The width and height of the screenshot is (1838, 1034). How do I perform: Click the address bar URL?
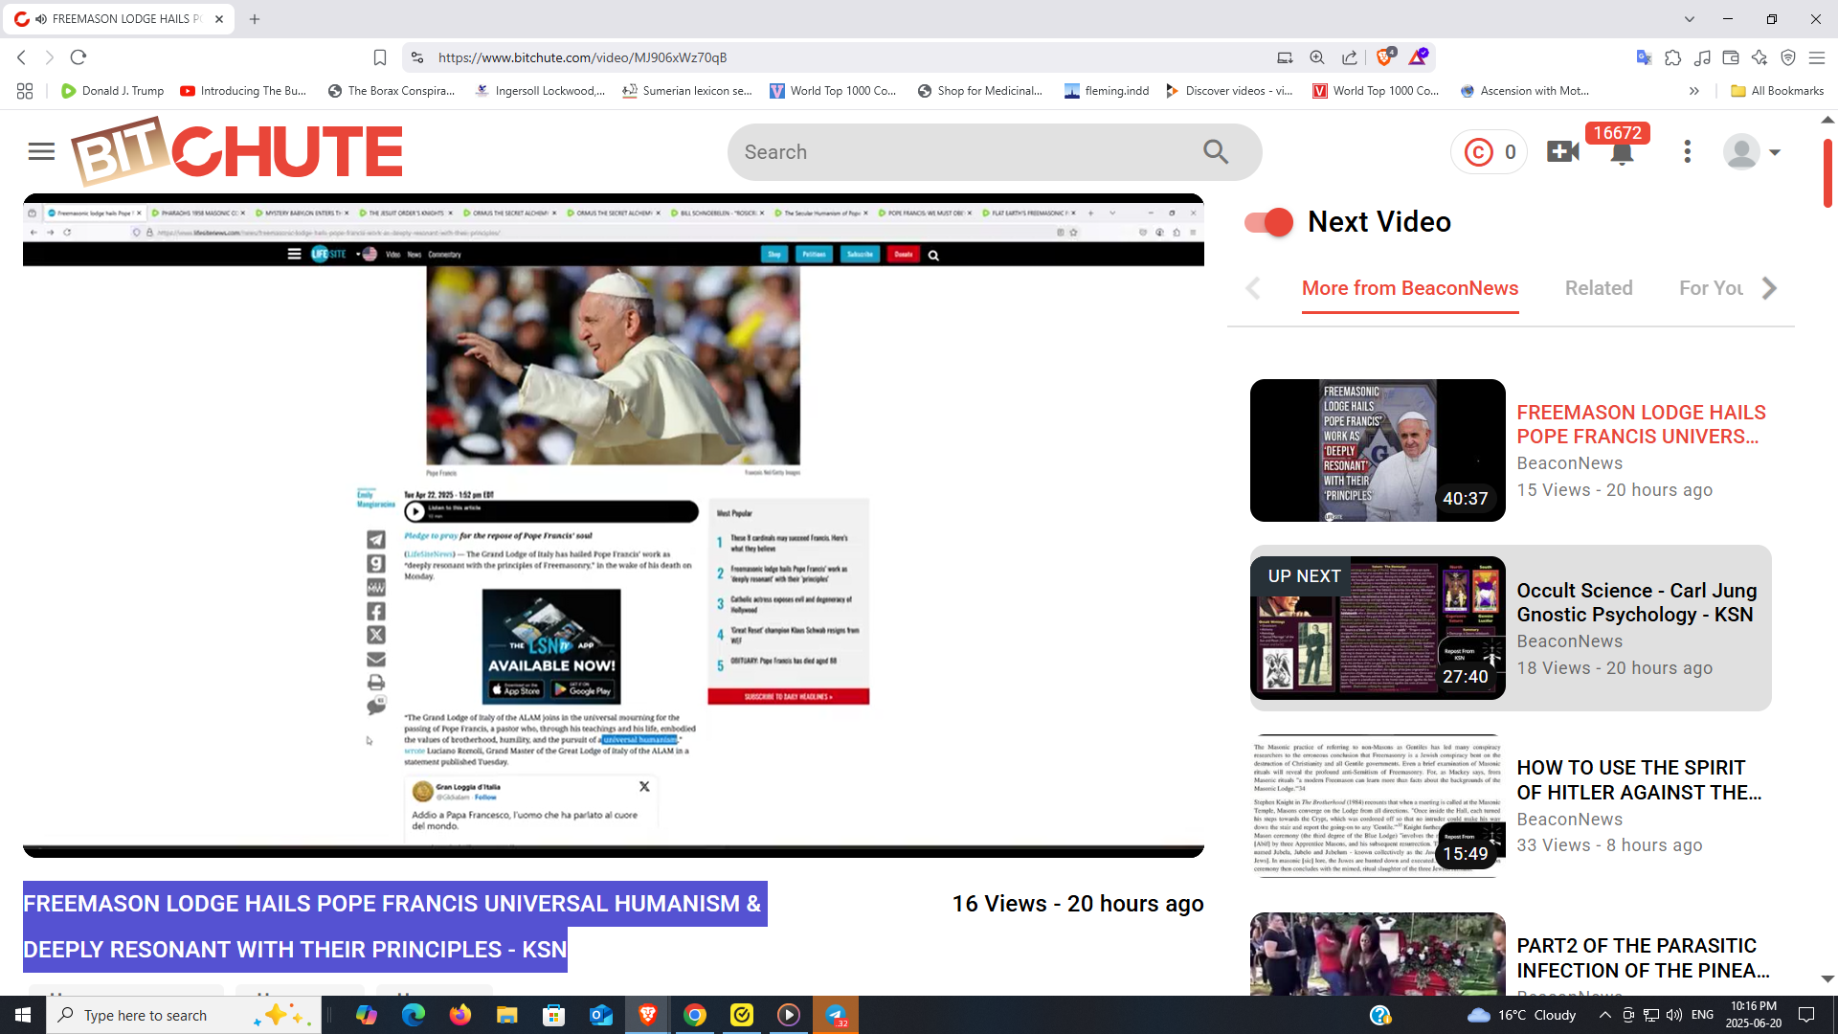[x=582, y=57]
